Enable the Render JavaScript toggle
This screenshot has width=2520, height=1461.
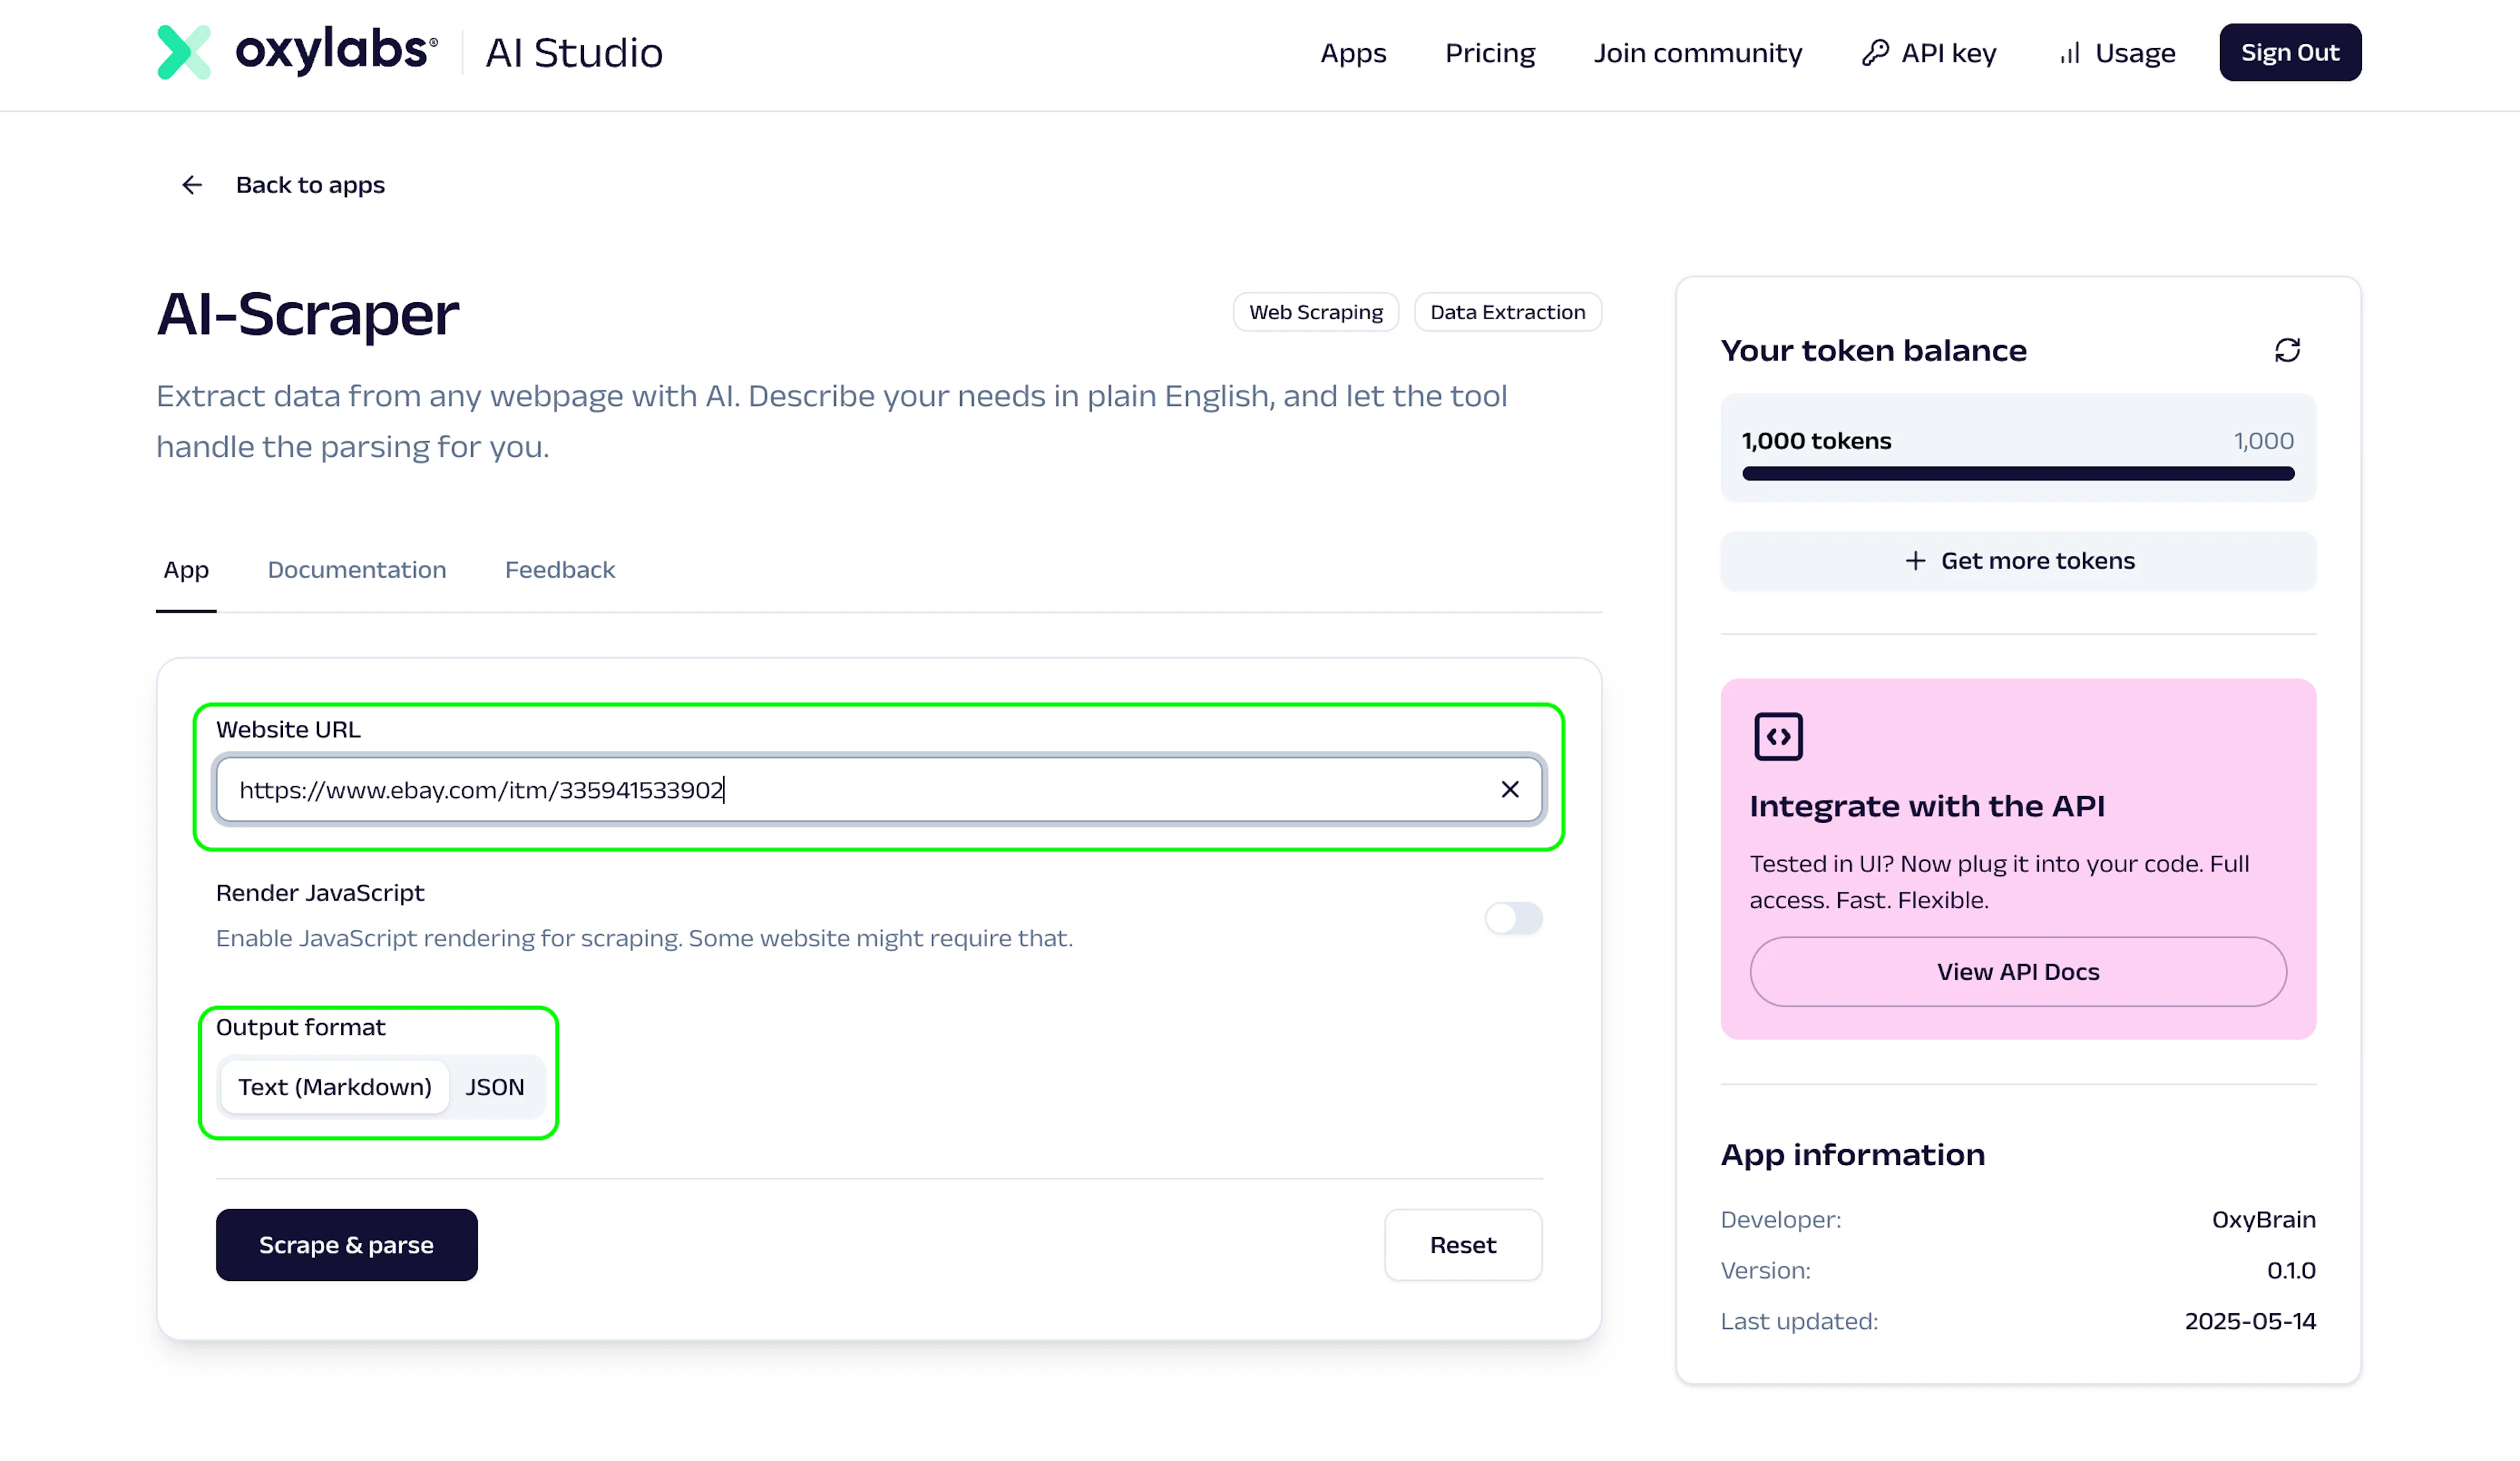[x=1513, y=917]
